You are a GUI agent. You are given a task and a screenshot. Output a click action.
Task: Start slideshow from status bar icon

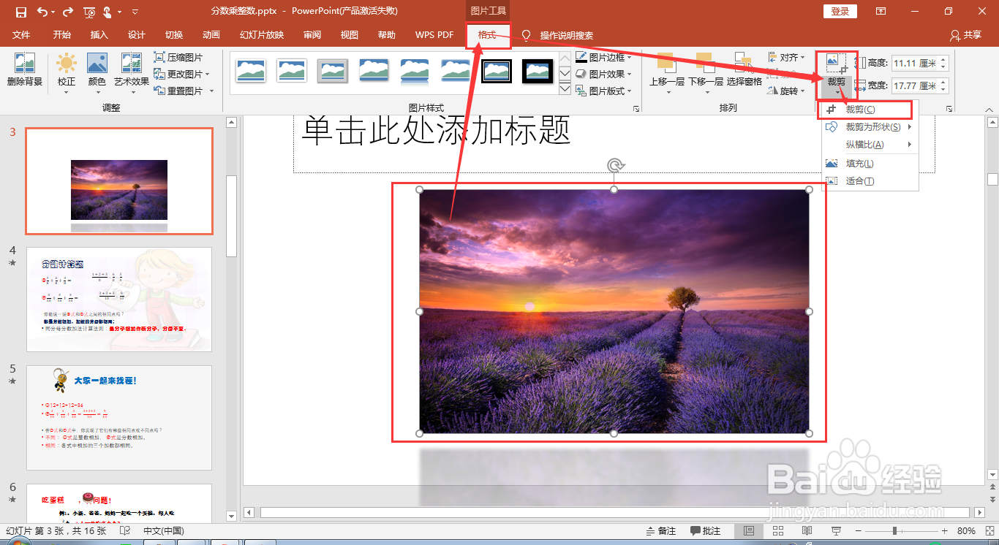click(x=837, y=530)
